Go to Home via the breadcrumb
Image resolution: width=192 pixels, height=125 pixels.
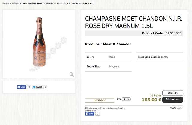(x=6, y=4)
